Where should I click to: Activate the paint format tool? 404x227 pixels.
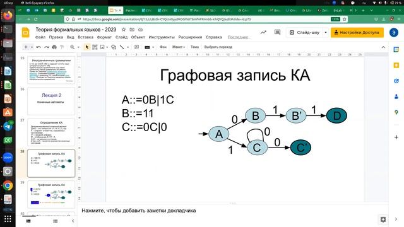[62, 47]
